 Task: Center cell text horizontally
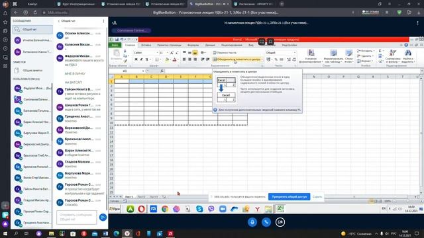[x=189, y=59]
